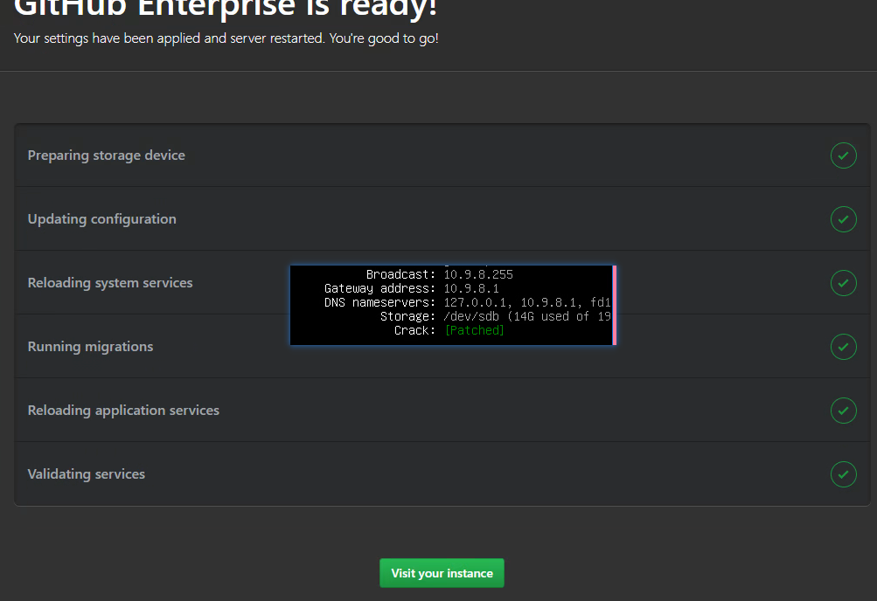Click the Validating services completion checkmark

pos(842,473)
